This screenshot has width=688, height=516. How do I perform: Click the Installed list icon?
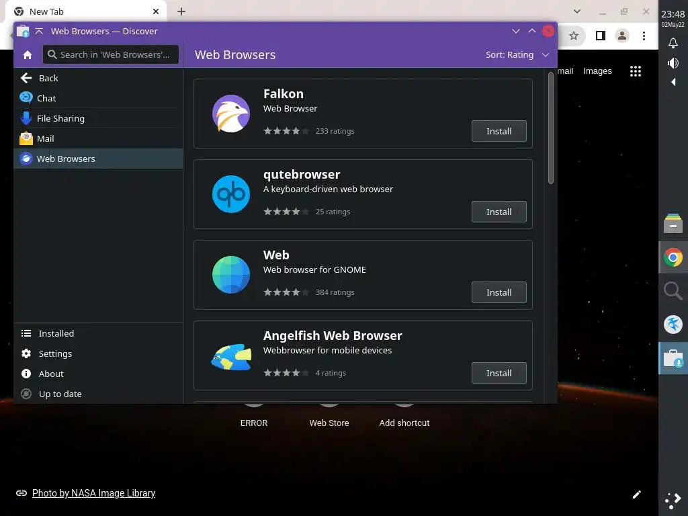tap(26, 333)
